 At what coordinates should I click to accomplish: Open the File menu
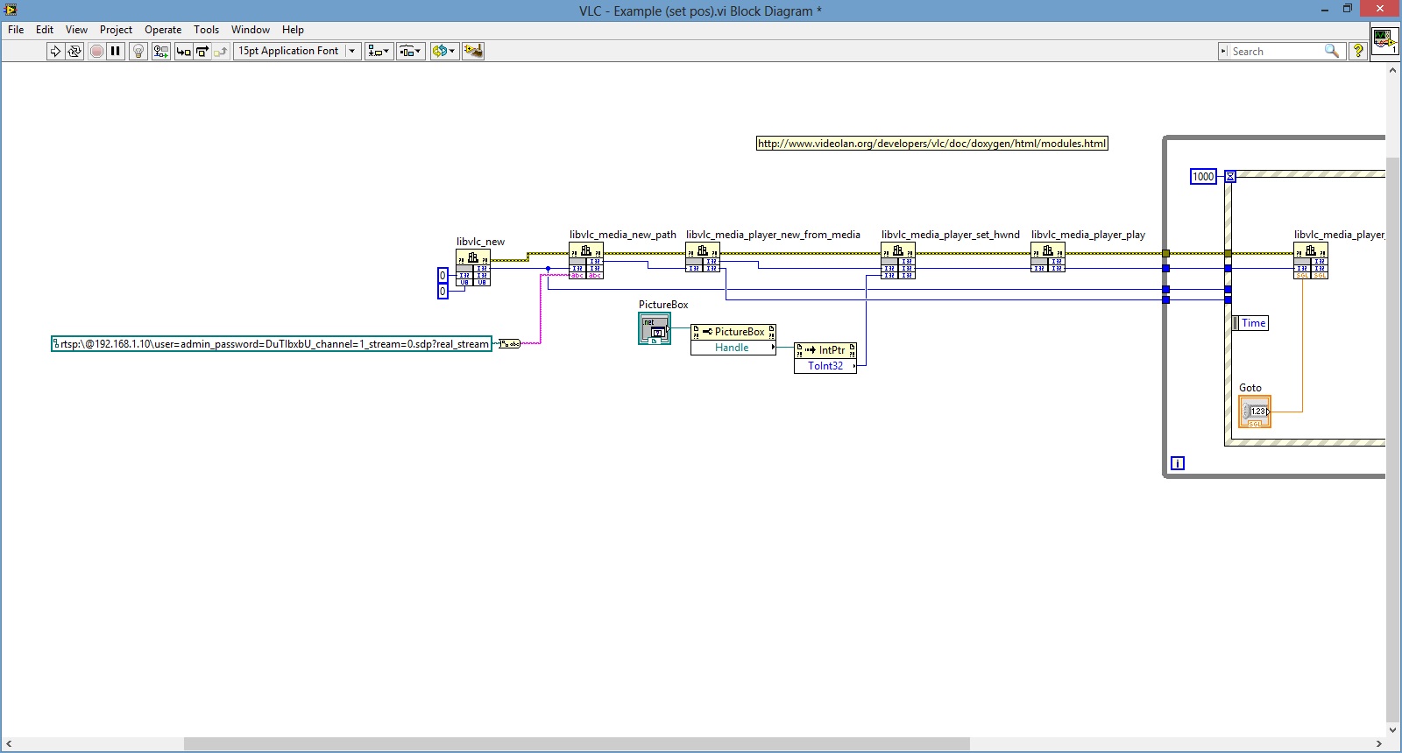point(16,30)
